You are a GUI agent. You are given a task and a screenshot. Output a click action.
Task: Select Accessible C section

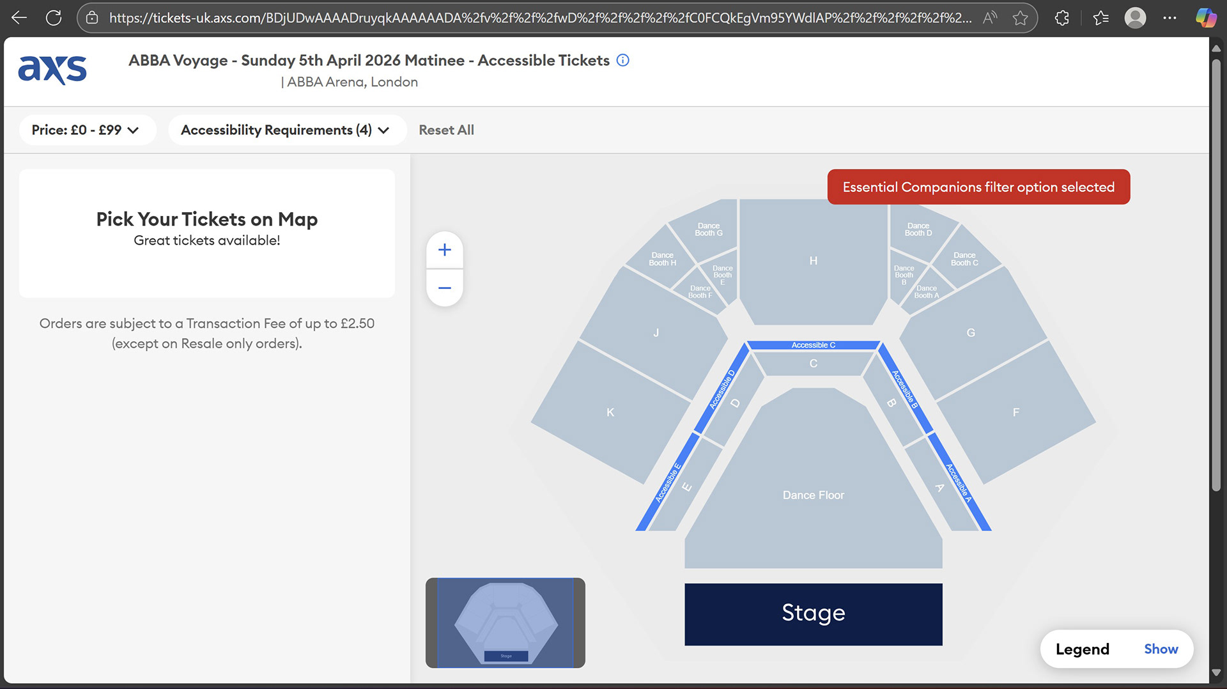(813, 345)
